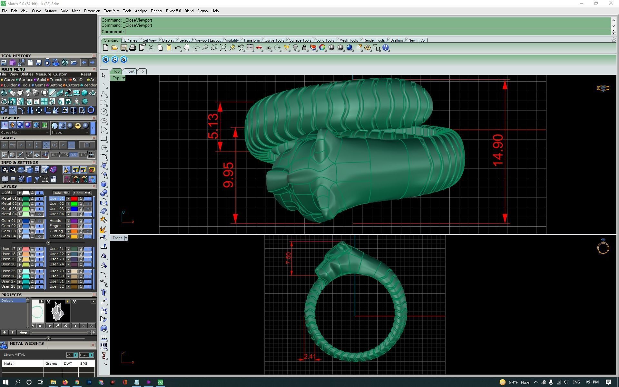Image resolution: width=619 pixels, height=387 pixels.
Task: Click the Save disk icon in Standard toolbar
Action: click(x=123, y=48)
